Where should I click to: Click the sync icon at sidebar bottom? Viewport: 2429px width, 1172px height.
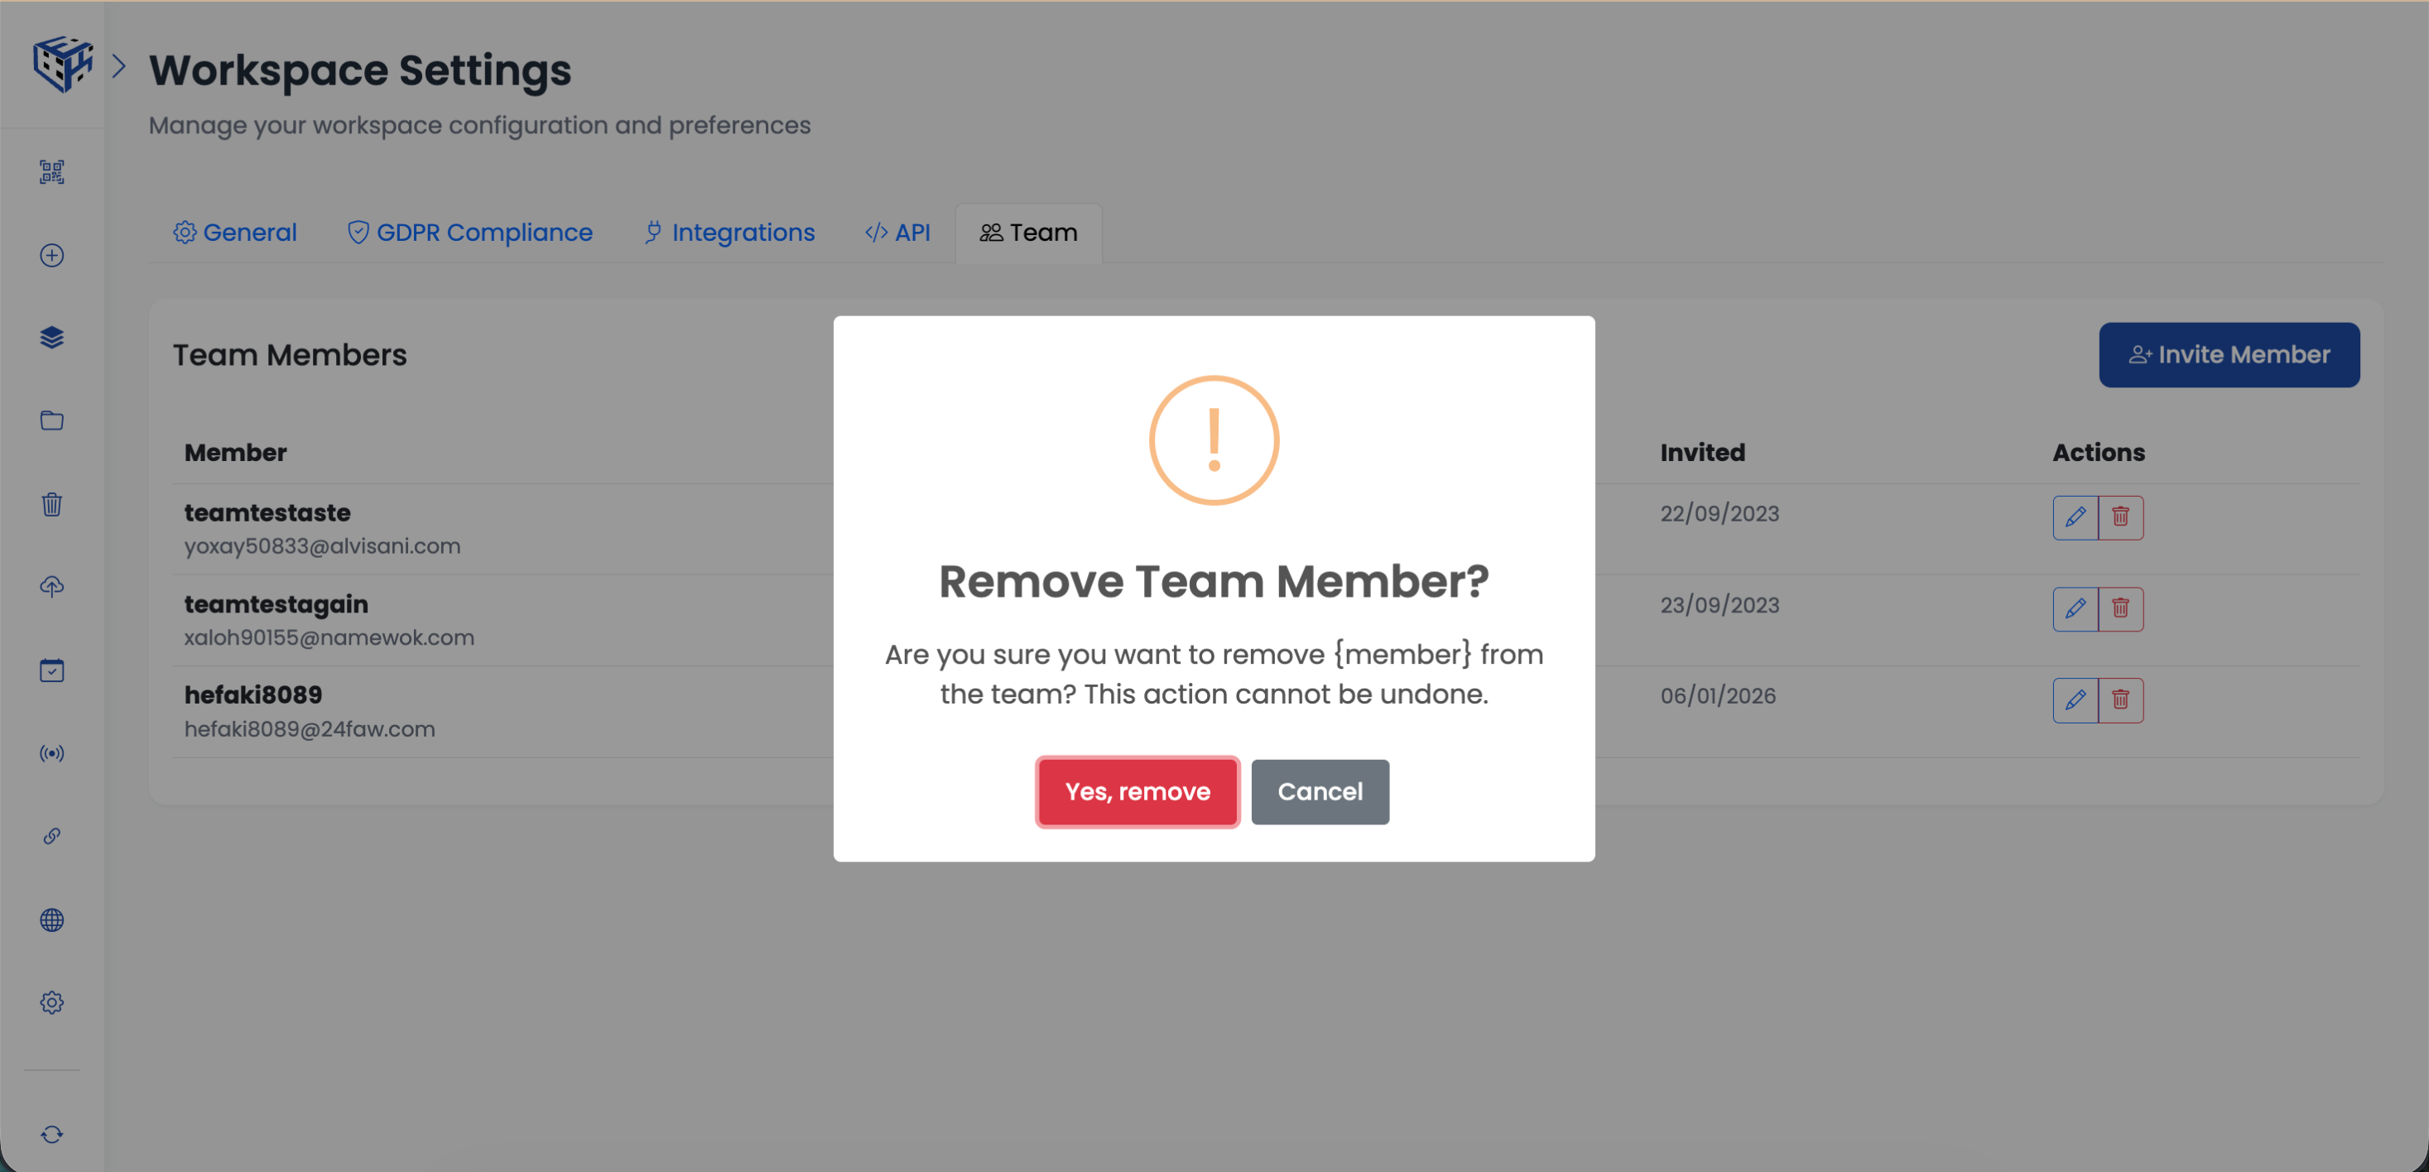52,1134
